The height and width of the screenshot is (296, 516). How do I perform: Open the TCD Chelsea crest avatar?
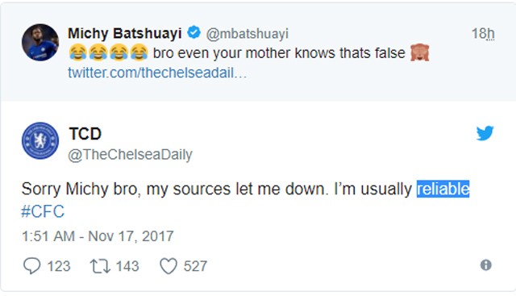click(x=40, y=141)
